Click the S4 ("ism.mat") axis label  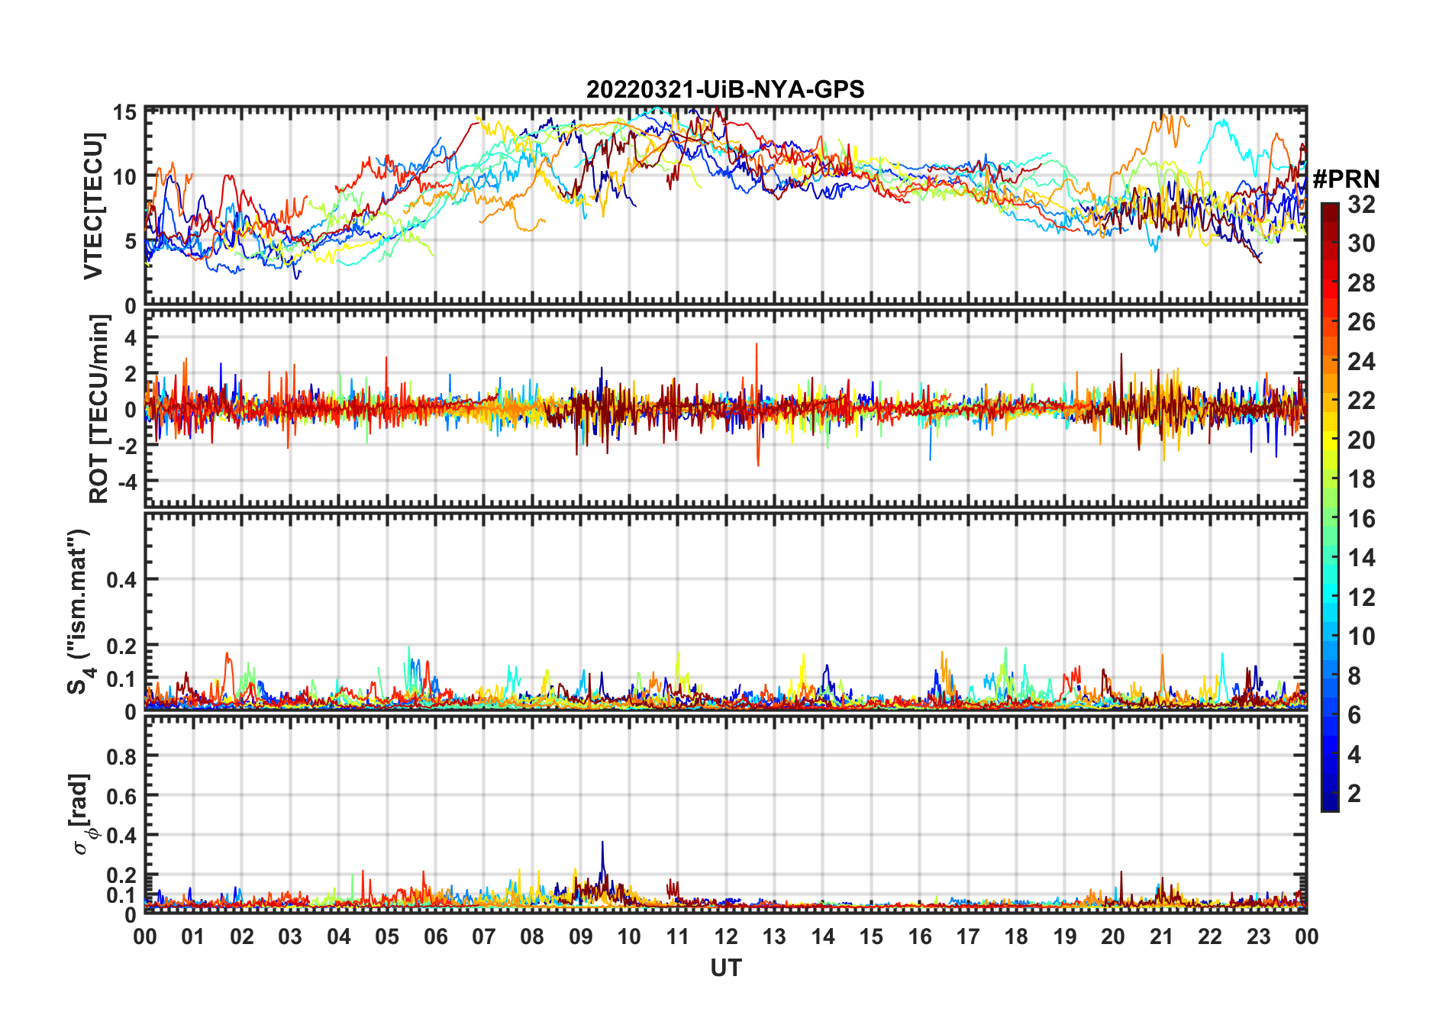tap(79, 611)
